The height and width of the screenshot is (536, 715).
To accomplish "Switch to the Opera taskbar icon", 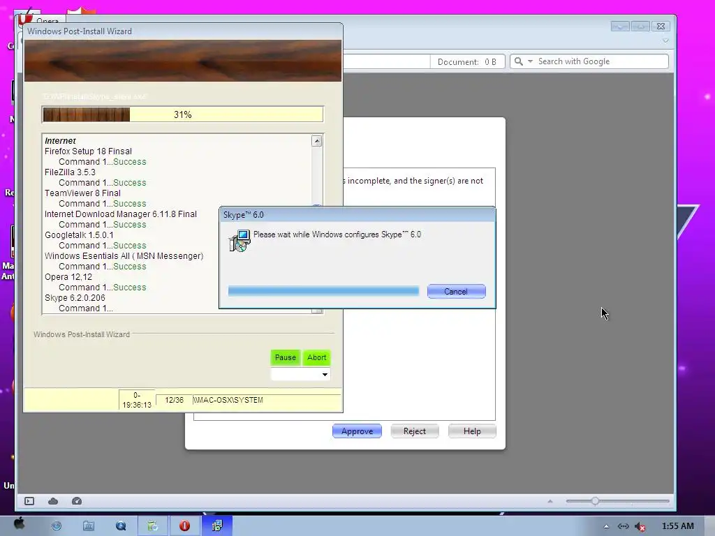I will tap(184, 526).
